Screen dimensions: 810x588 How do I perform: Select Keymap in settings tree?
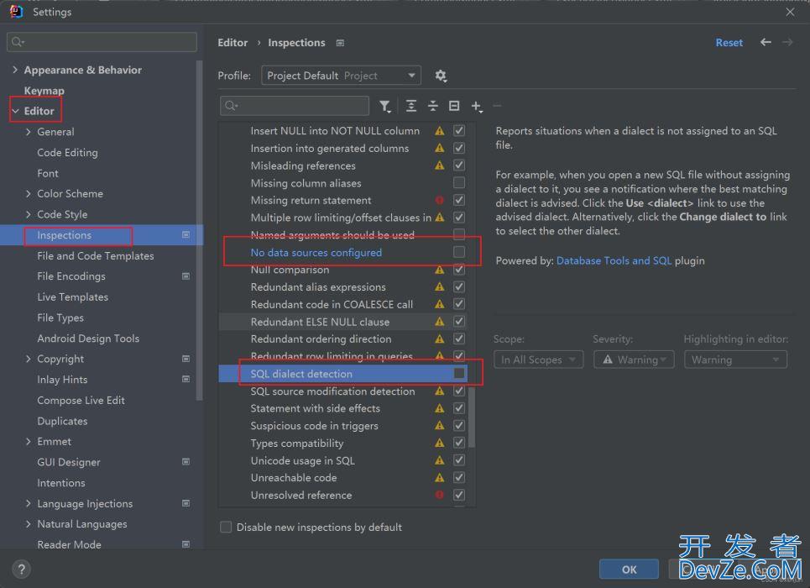click(44, 91)
